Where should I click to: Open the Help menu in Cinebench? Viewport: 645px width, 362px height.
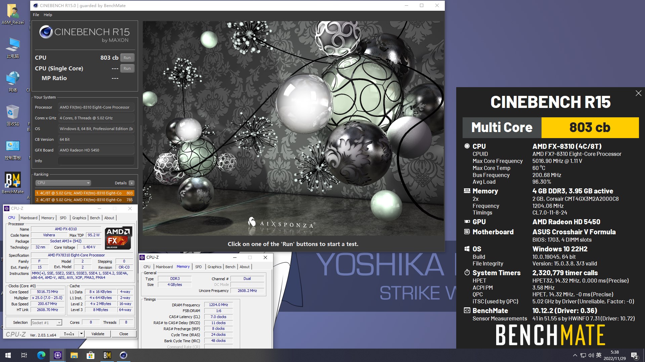48,15
